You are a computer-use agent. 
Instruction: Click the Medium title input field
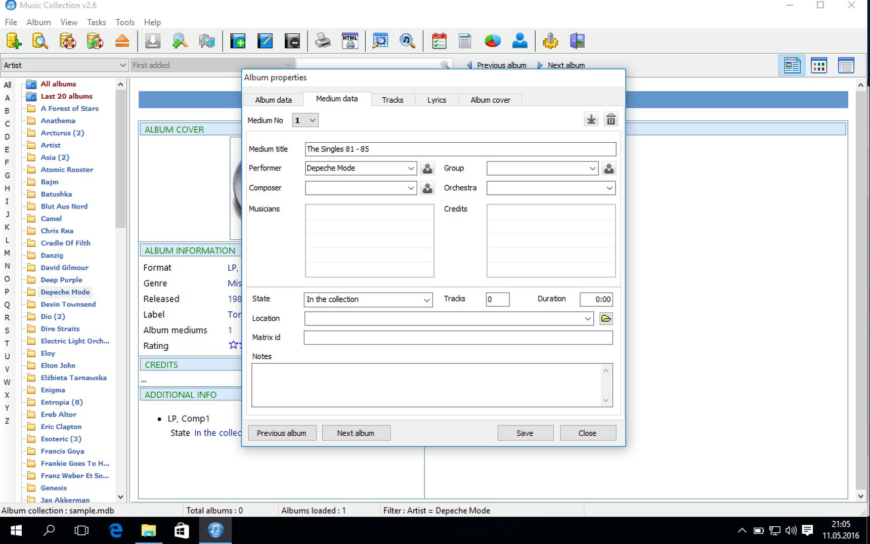(x=460, y=149)
